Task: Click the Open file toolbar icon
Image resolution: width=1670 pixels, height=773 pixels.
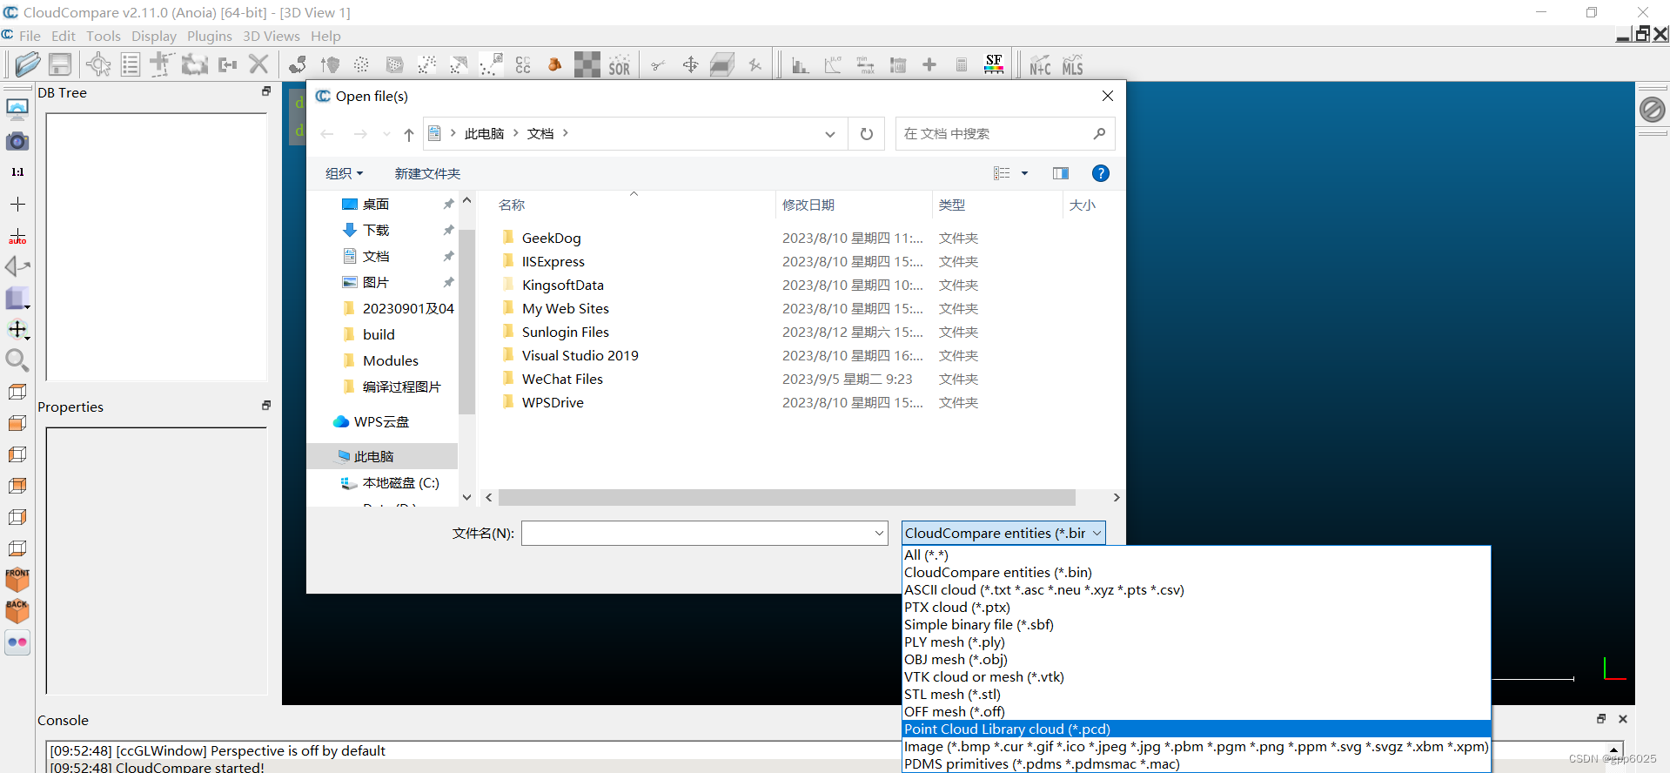Action: [x=28, y=64]
